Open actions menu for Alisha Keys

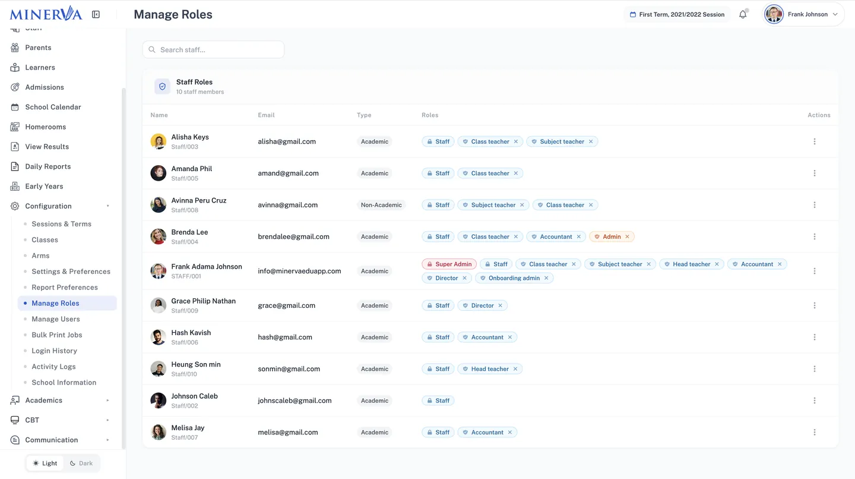click(x=814, y=141)
